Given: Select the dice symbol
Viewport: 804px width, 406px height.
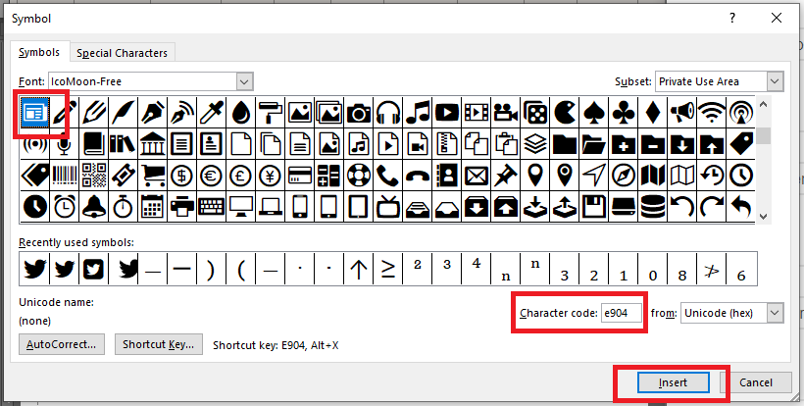Looking at the screenshot, I should pyautogui.click(x=535, y=112).
